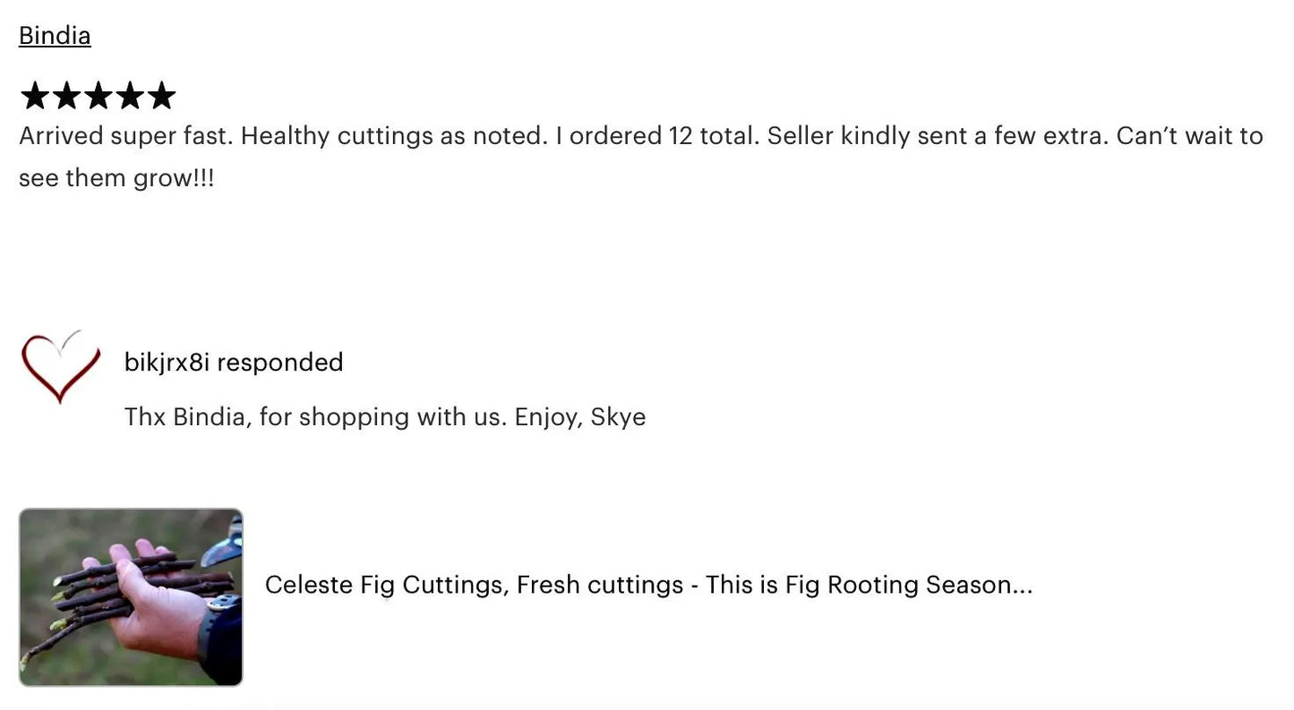Viewport: 1294px width, 710px height.
Task: Click the truncated ellipsis after Rooting Season
Action: [1022, 586]
